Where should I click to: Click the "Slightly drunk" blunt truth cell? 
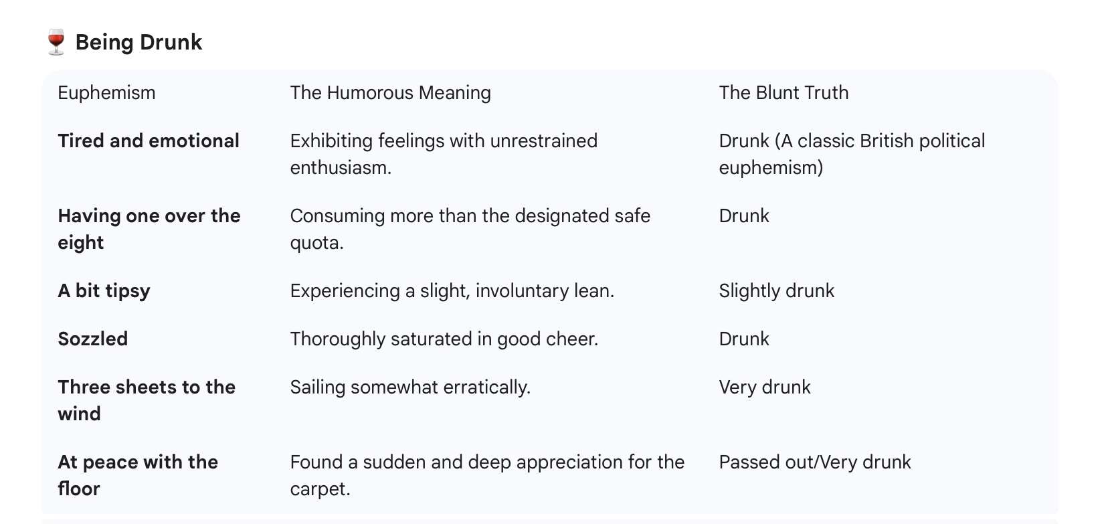coord(776,290)
